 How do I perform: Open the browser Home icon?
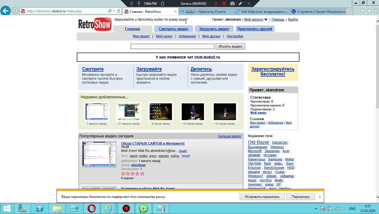coord(362,11)
